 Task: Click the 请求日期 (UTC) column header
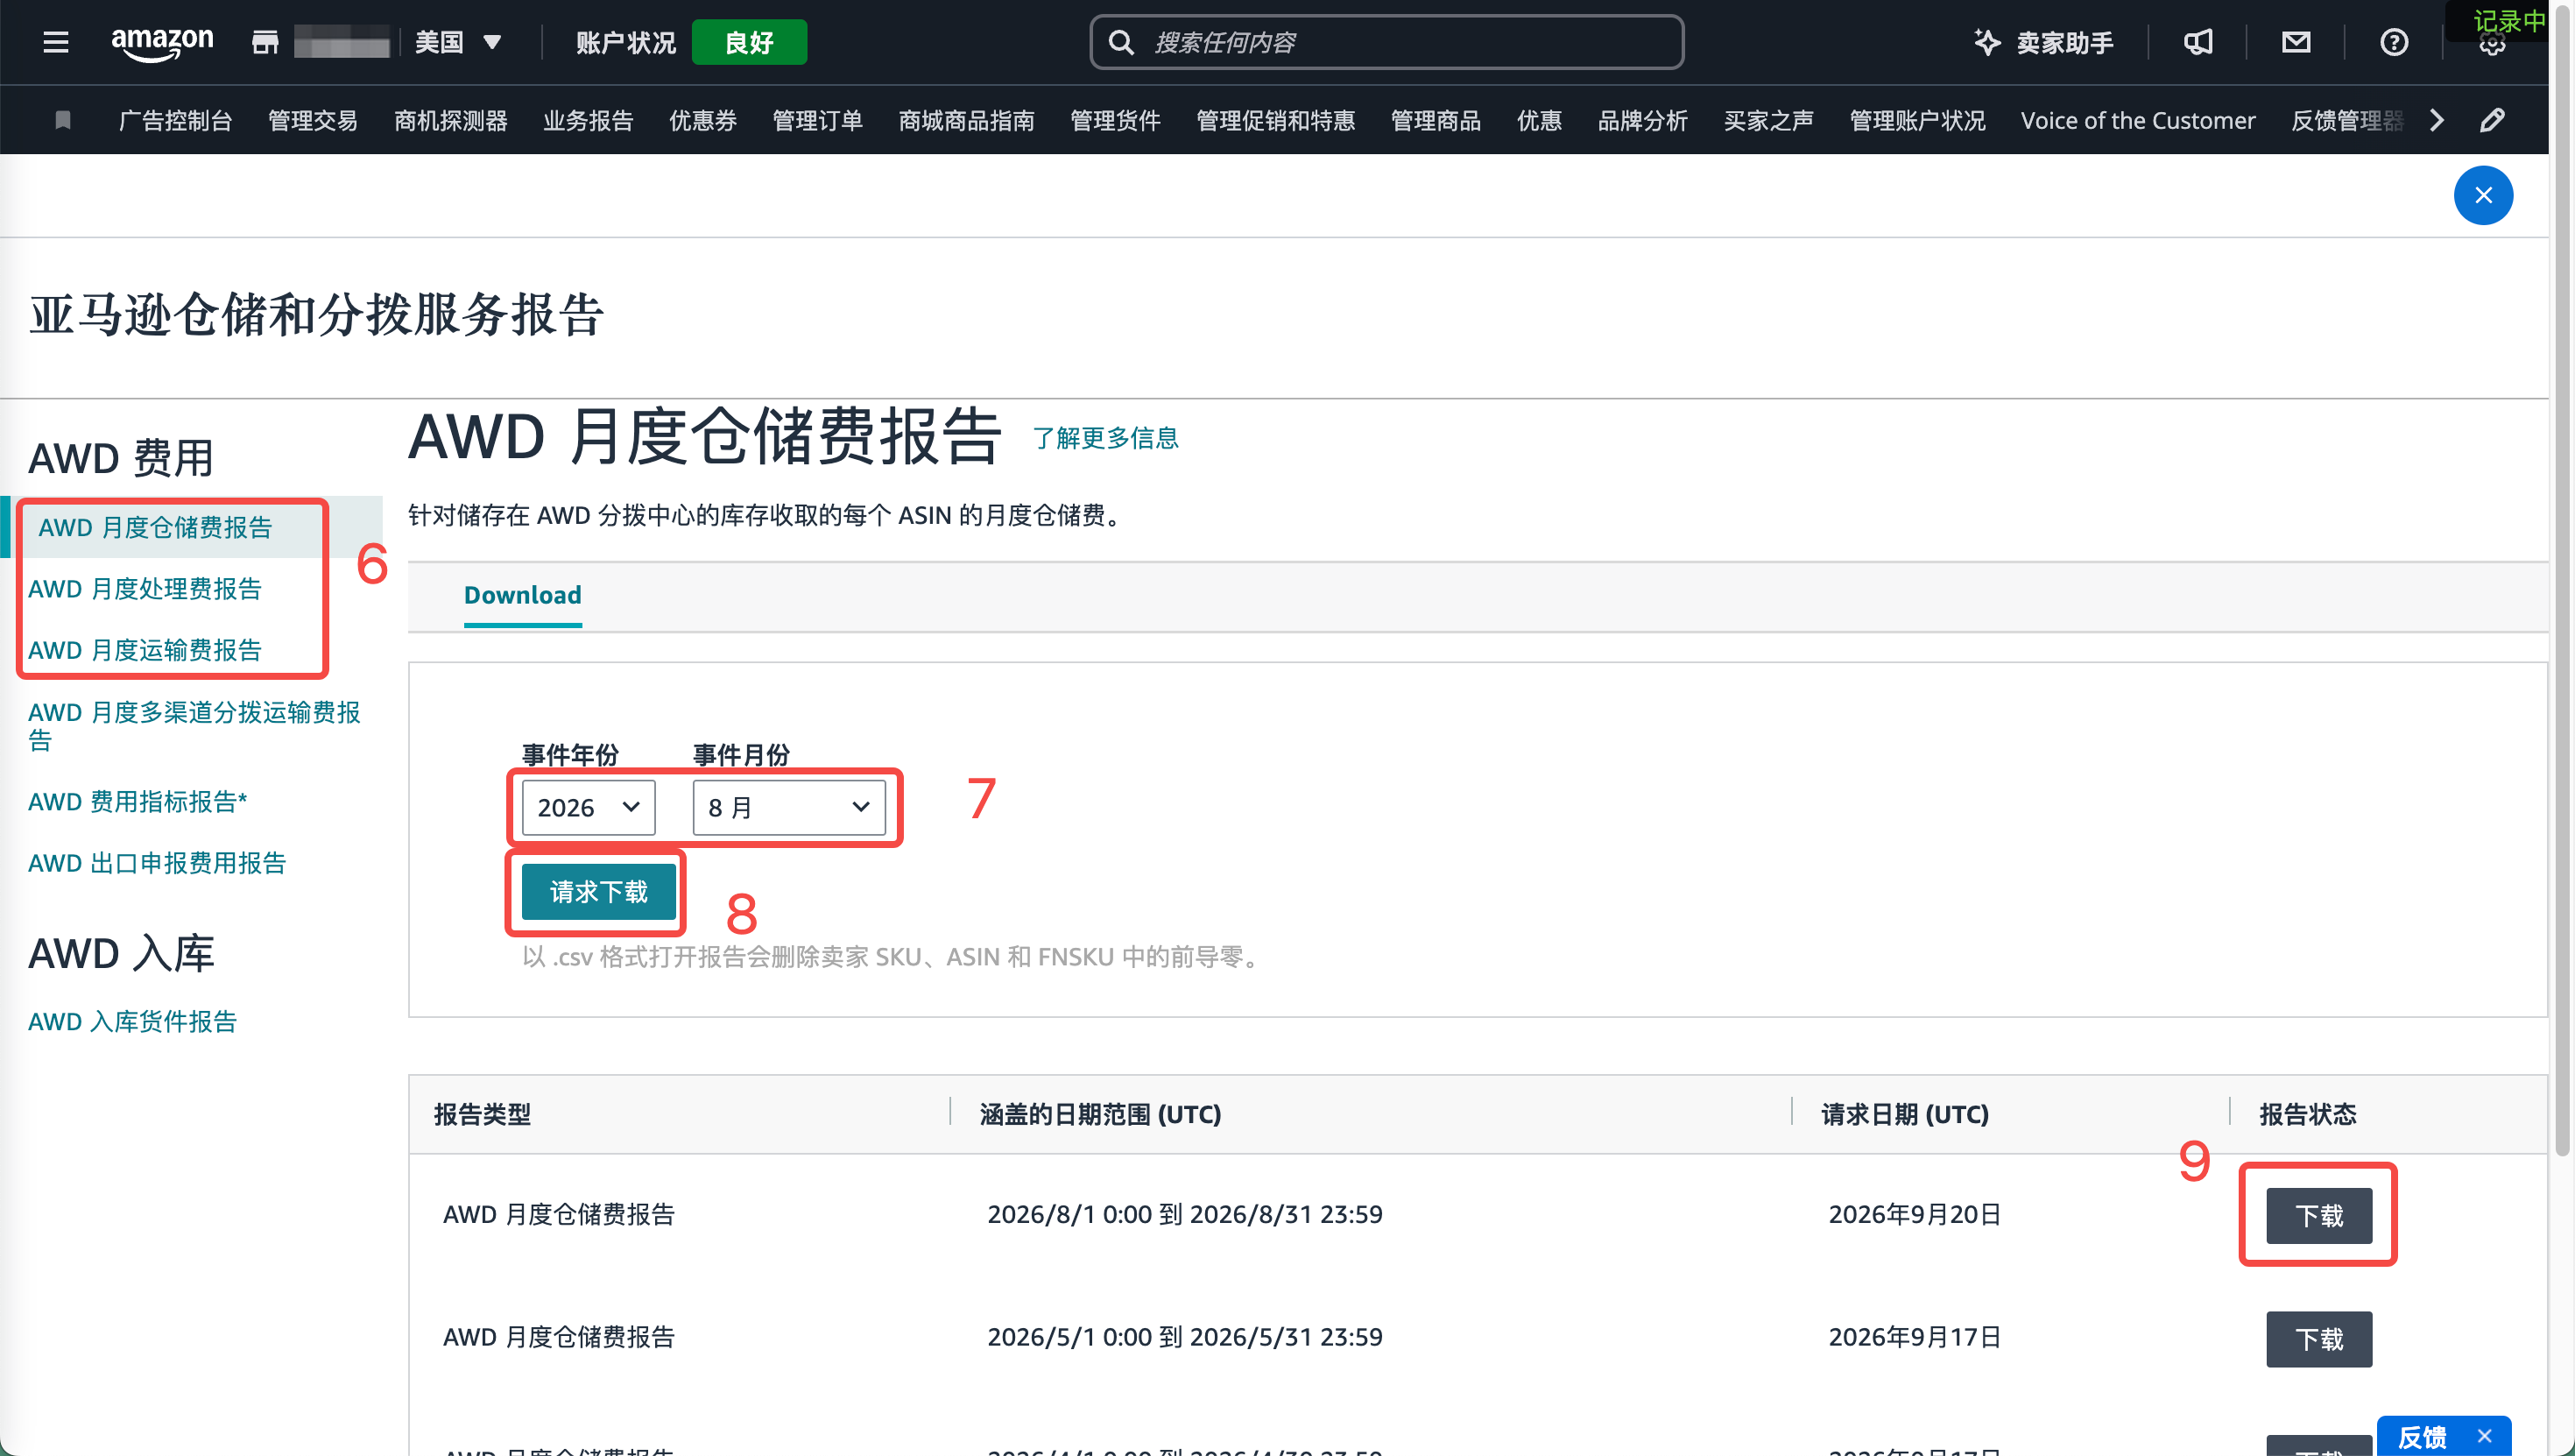point(1905,1114)
